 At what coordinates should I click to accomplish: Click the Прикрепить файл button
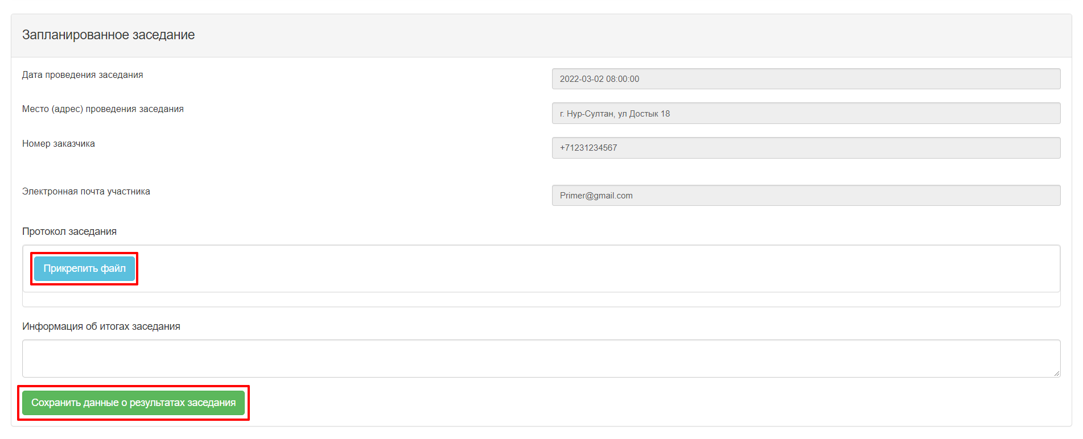click(84, 268)
